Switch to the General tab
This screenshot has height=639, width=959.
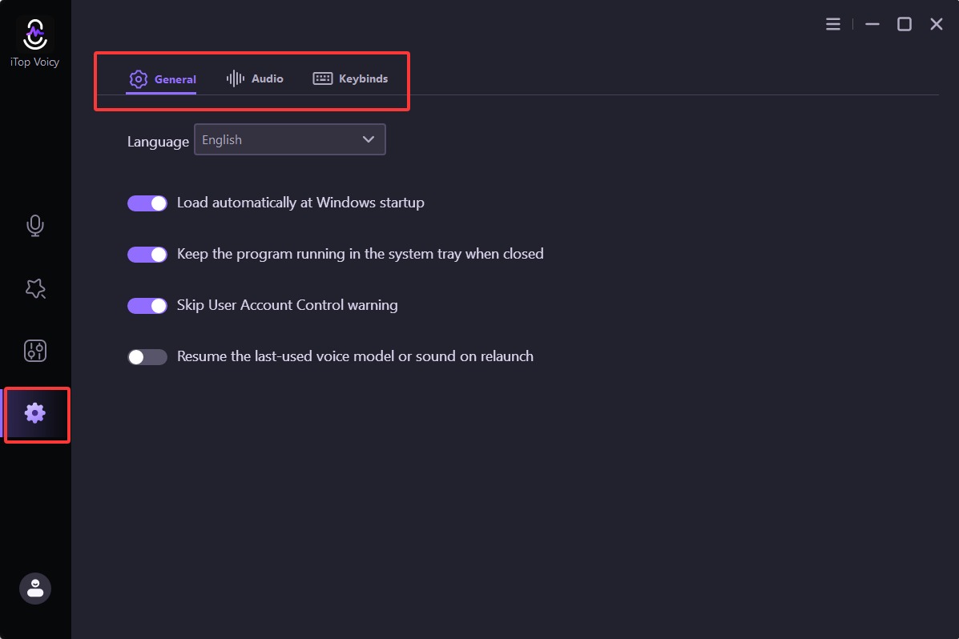(x=163, y=79)
